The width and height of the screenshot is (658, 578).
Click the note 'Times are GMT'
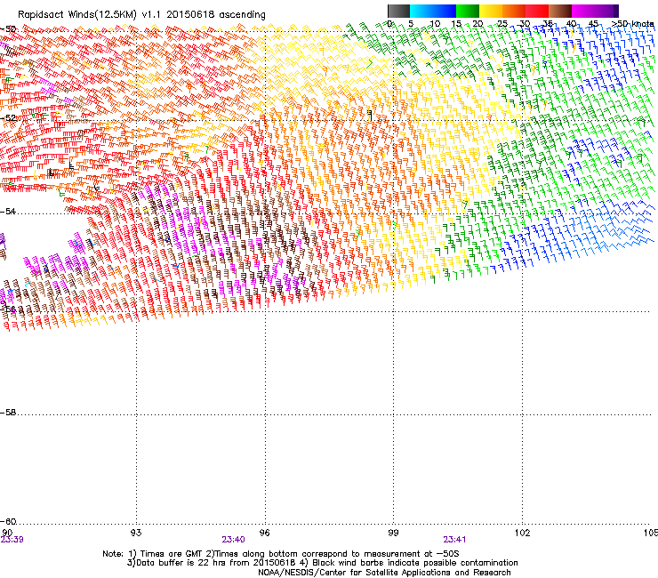coord(171,554)
